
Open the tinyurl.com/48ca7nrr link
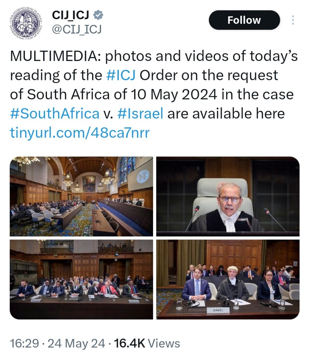tap(80, 133)
